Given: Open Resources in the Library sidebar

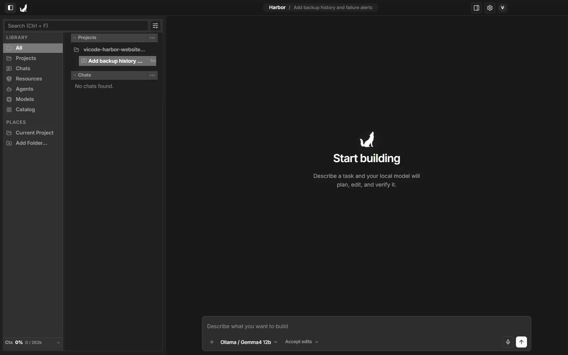Looking at the screenshot, I should pos(33,79).
